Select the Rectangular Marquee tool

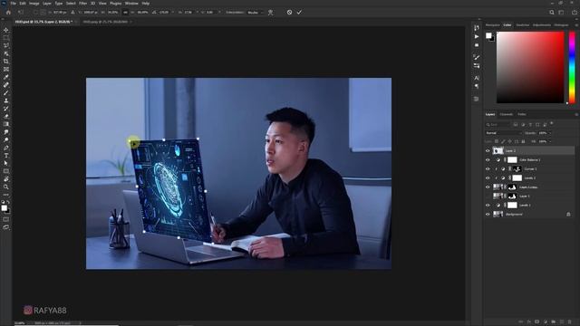tap(6, 38)
